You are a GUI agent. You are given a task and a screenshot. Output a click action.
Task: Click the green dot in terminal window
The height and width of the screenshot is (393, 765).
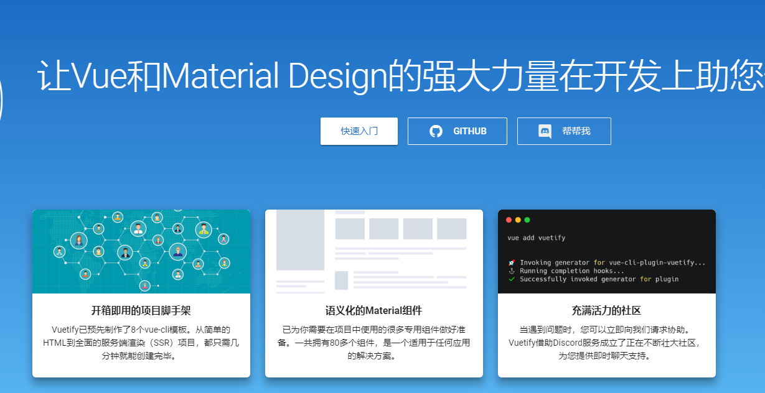tap(527, 220)
